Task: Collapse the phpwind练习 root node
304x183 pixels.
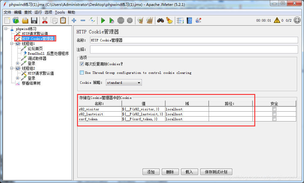Action: point(6,28)
